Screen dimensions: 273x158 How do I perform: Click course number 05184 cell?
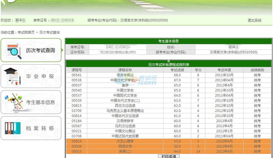(x=76, y=121)
